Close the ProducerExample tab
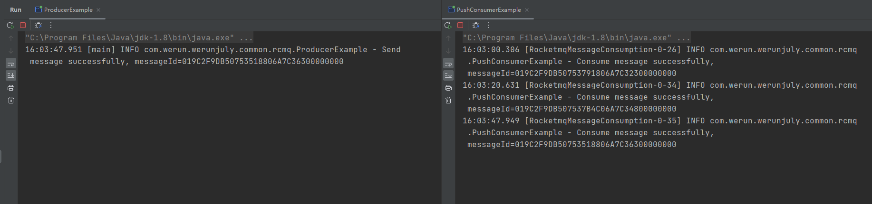Screen dimensions: 872x204 [x=98, y=10]
